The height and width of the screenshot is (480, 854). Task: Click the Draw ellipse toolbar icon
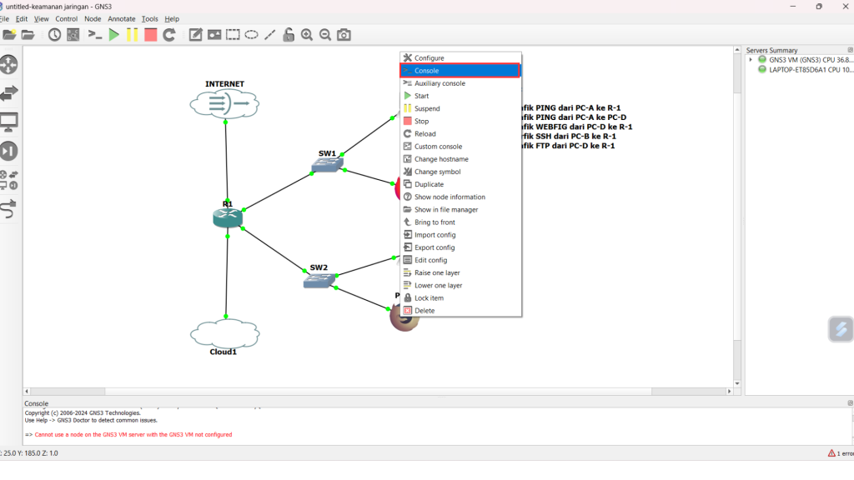(x=251, y=35)
